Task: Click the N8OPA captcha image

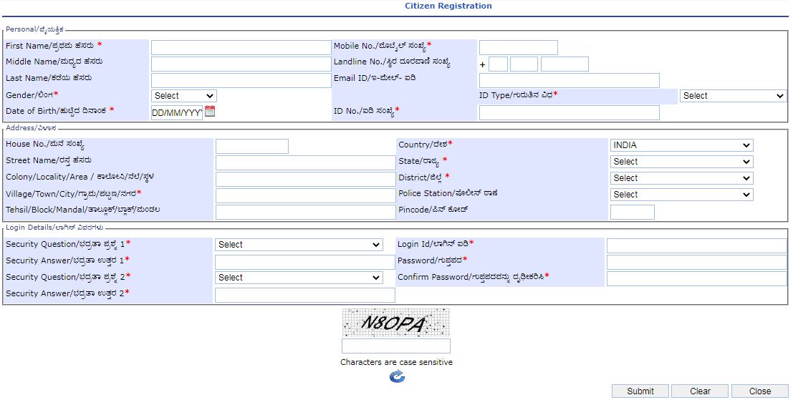Action: (x=396, y=323)
